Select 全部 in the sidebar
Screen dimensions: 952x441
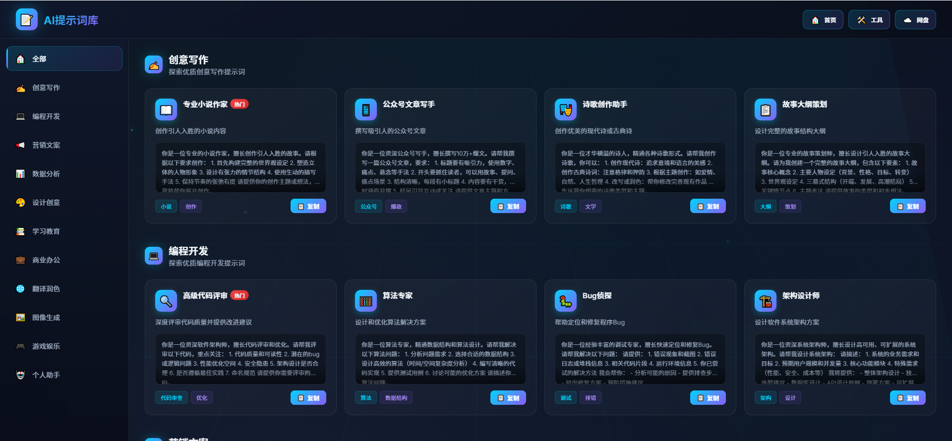click(x=64, y=58)
